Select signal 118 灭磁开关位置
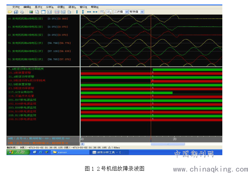The width and height of the screenshot is (248, 173). point(21,96)
